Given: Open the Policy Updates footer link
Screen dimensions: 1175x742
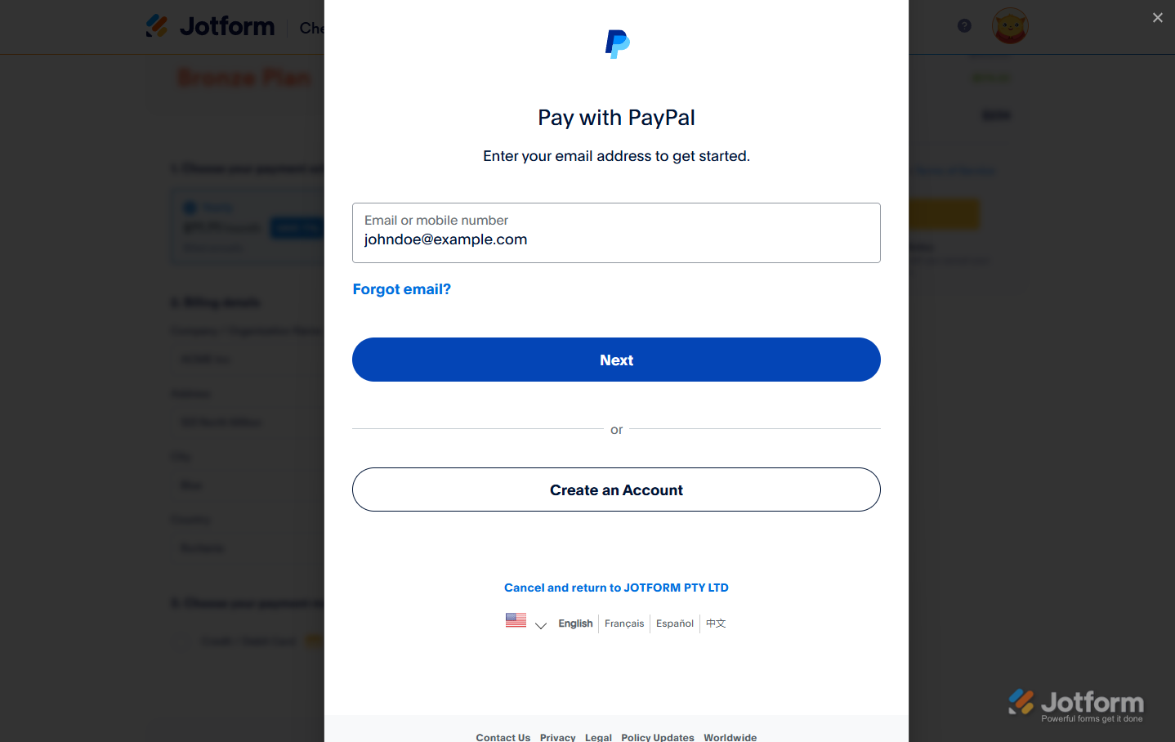Looking at the screenshot, I should point(657,737).
